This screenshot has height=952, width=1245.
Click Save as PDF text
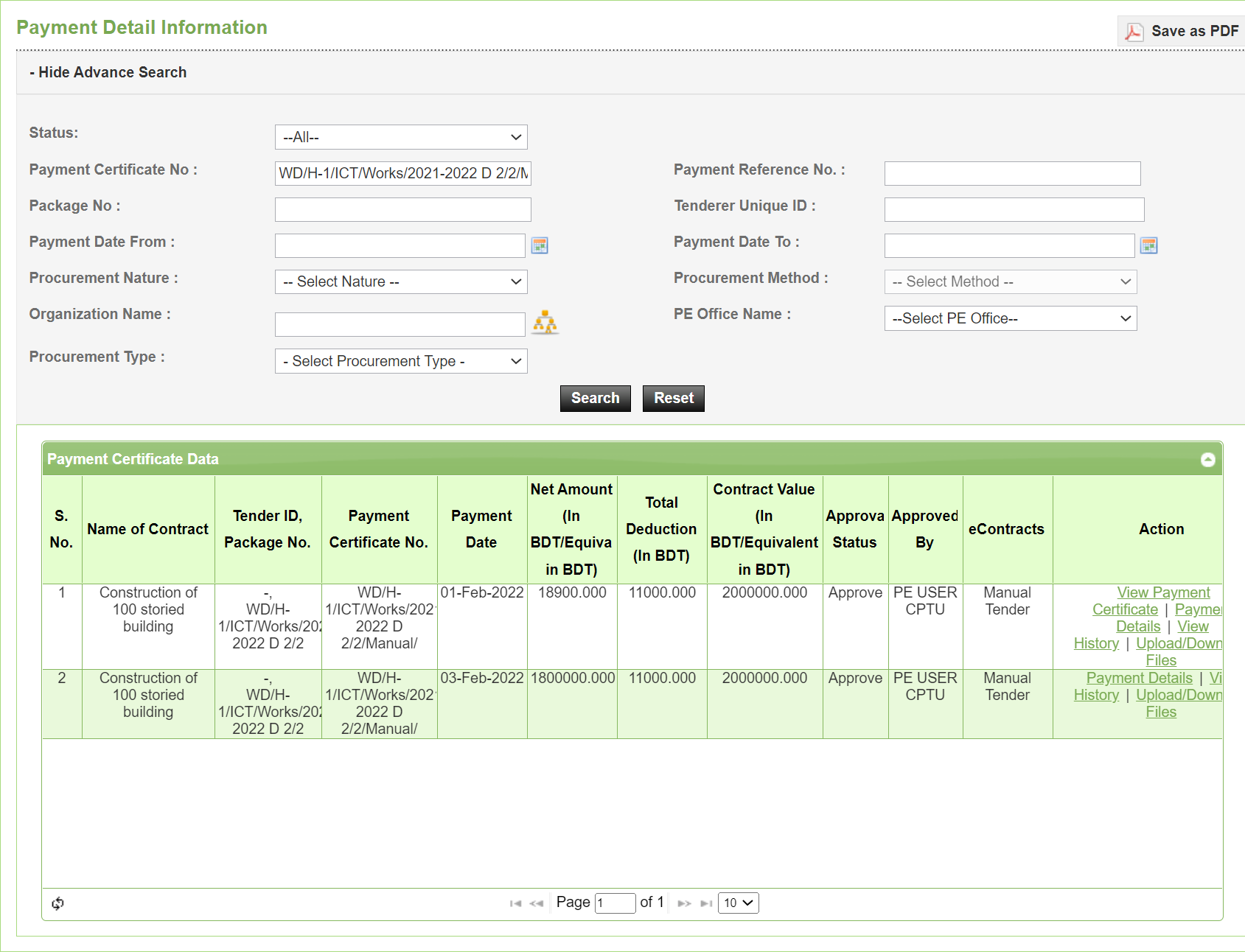(1195, 31)
